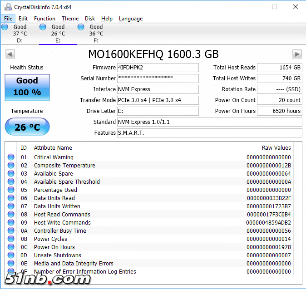Click status orb of Media and Data Integrity Errors row
The image size is (306, 289).
coord(11,264)
